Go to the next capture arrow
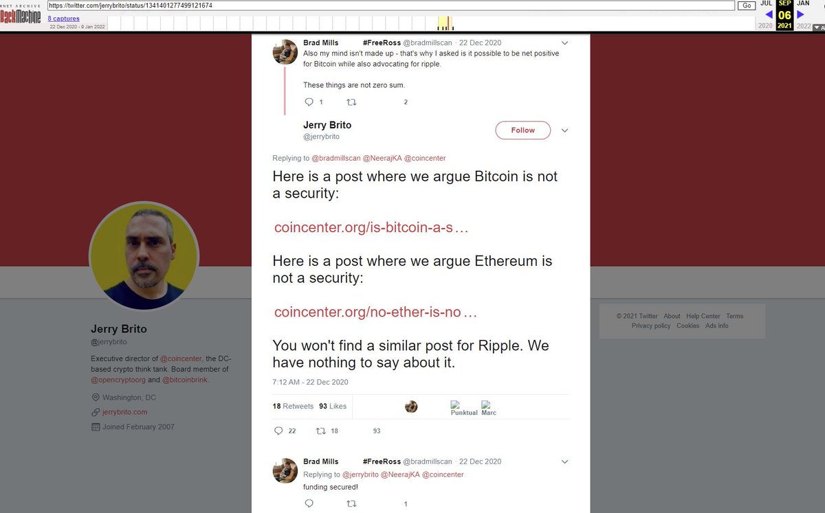Image resolution: width=825 pixels, height=513 pixels. point(800,14)
